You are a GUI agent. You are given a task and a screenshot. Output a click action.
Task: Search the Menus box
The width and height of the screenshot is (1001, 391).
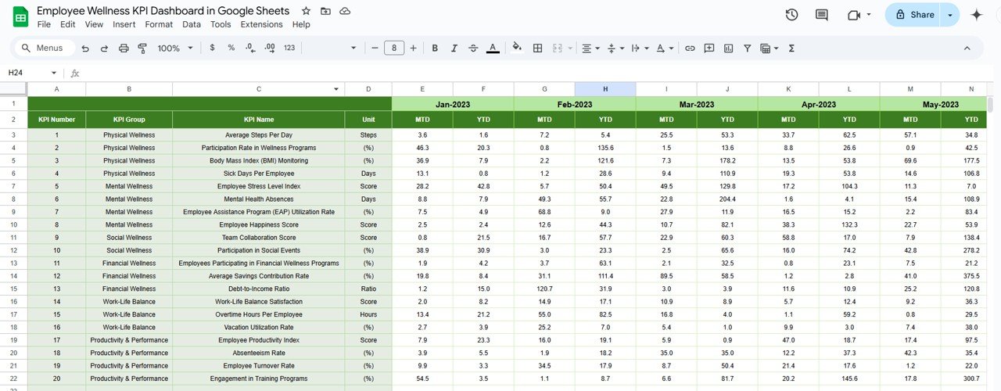tap(45, 48)
